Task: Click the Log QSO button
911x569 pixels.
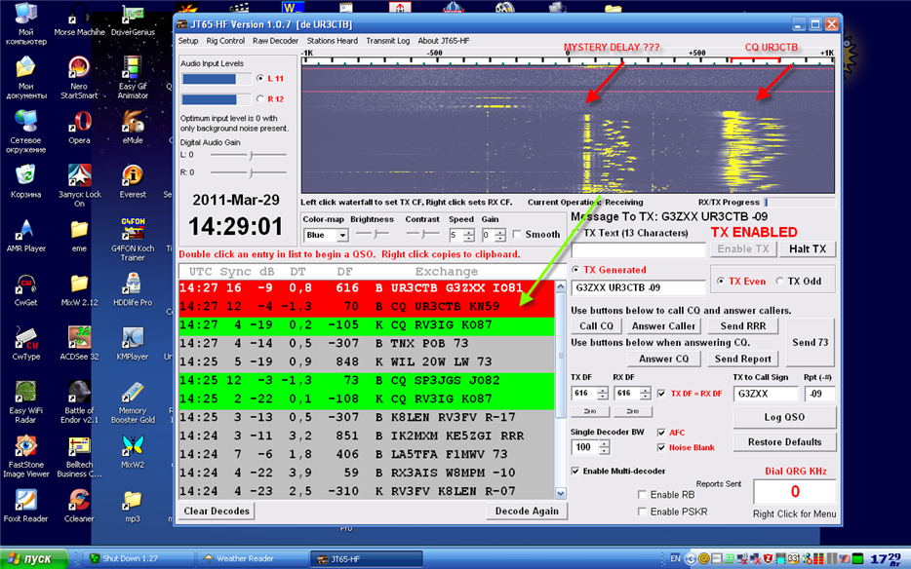Action: point(783,417)
